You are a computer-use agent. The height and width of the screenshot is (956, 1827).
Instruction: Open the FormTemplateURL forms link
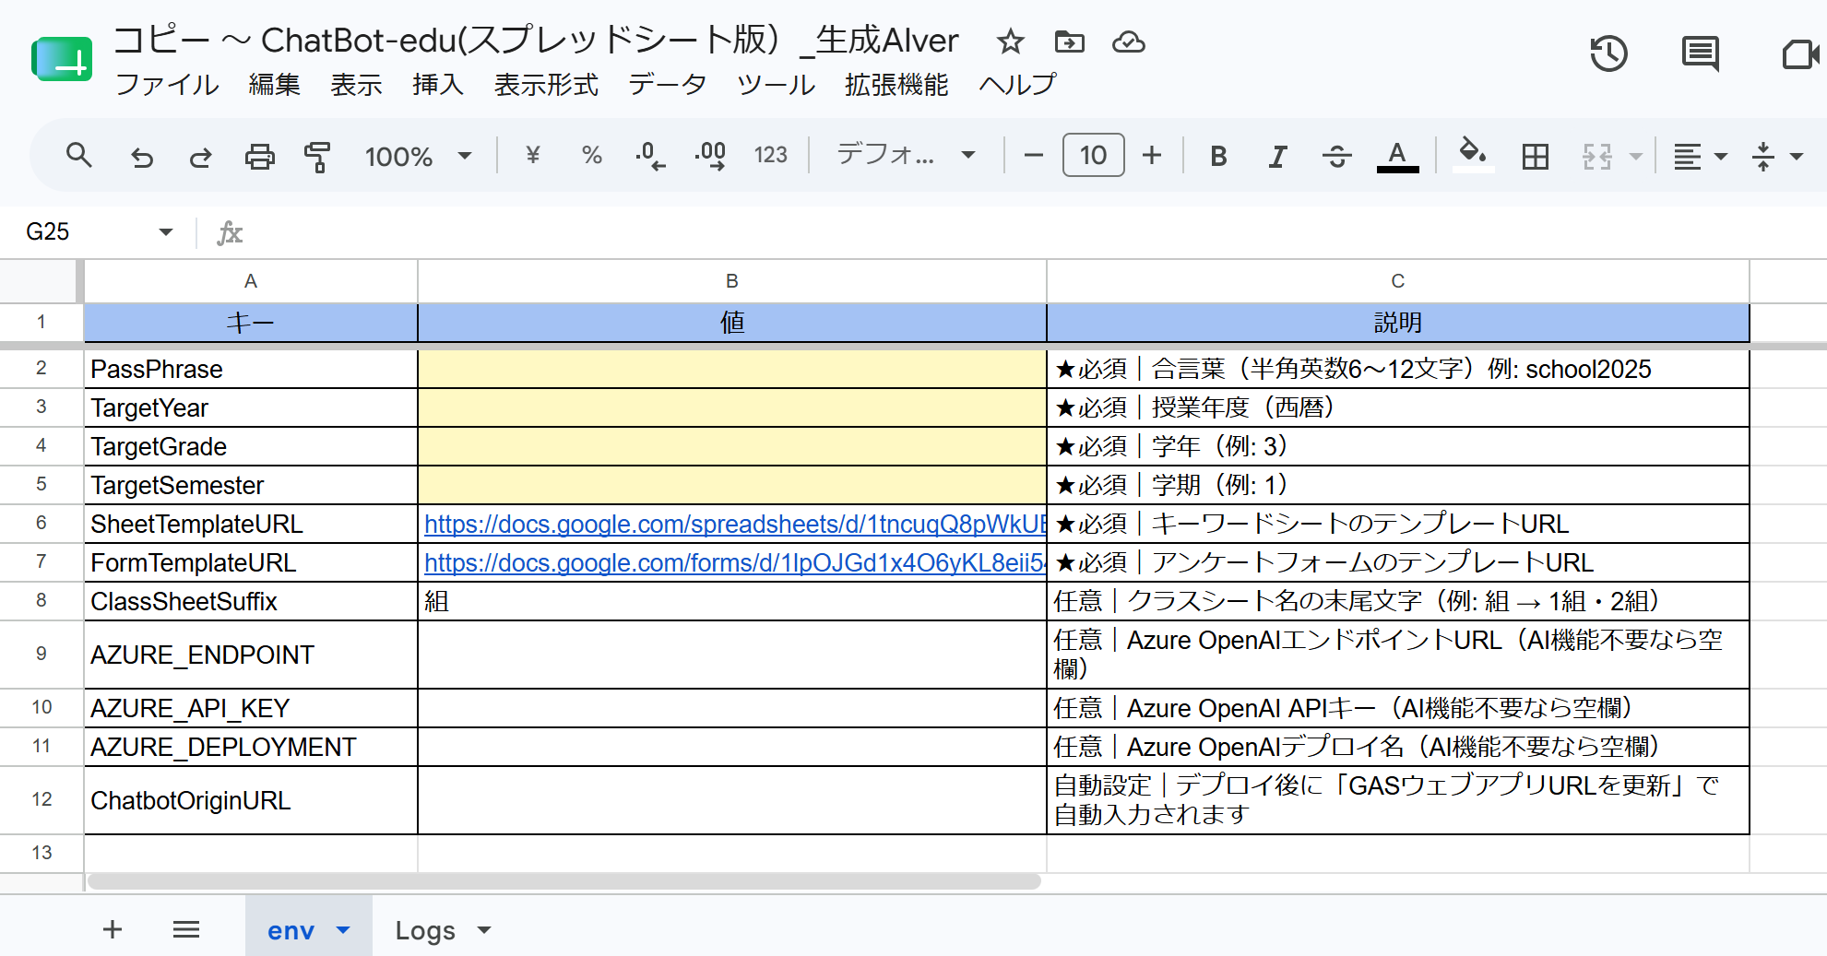735,562
